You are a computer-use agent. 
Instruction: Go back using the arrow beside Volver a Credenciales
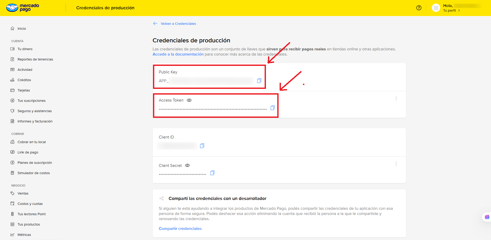(x=155, y=24)
